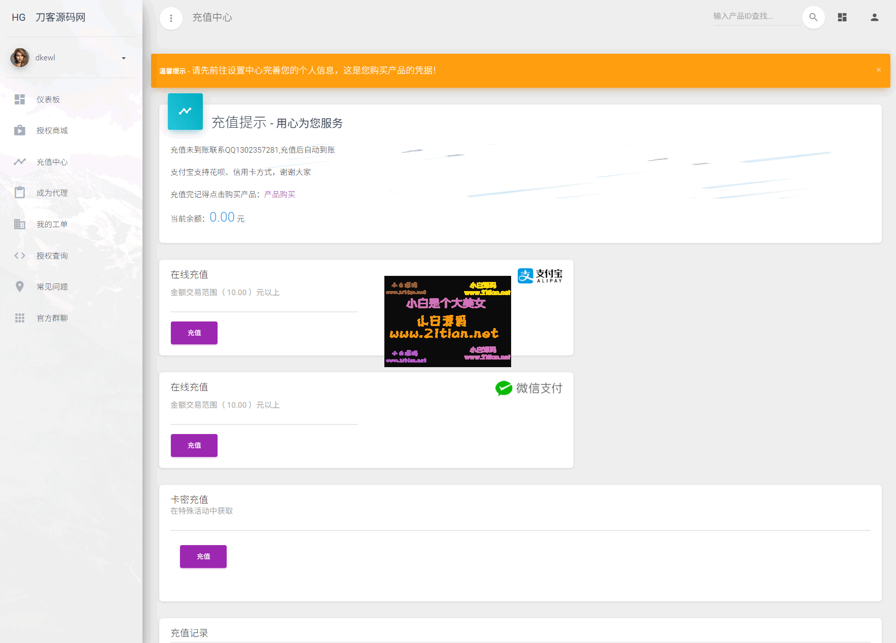Screen dimensions: 896x643
Task: Open the 产品购买 link
Action: [279, 194]
